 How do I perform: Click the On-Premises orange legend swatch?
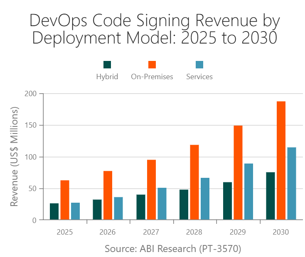tap(152, 65)
